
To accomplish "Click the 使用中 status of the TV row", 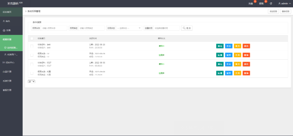I will click(x=162, y=55).
